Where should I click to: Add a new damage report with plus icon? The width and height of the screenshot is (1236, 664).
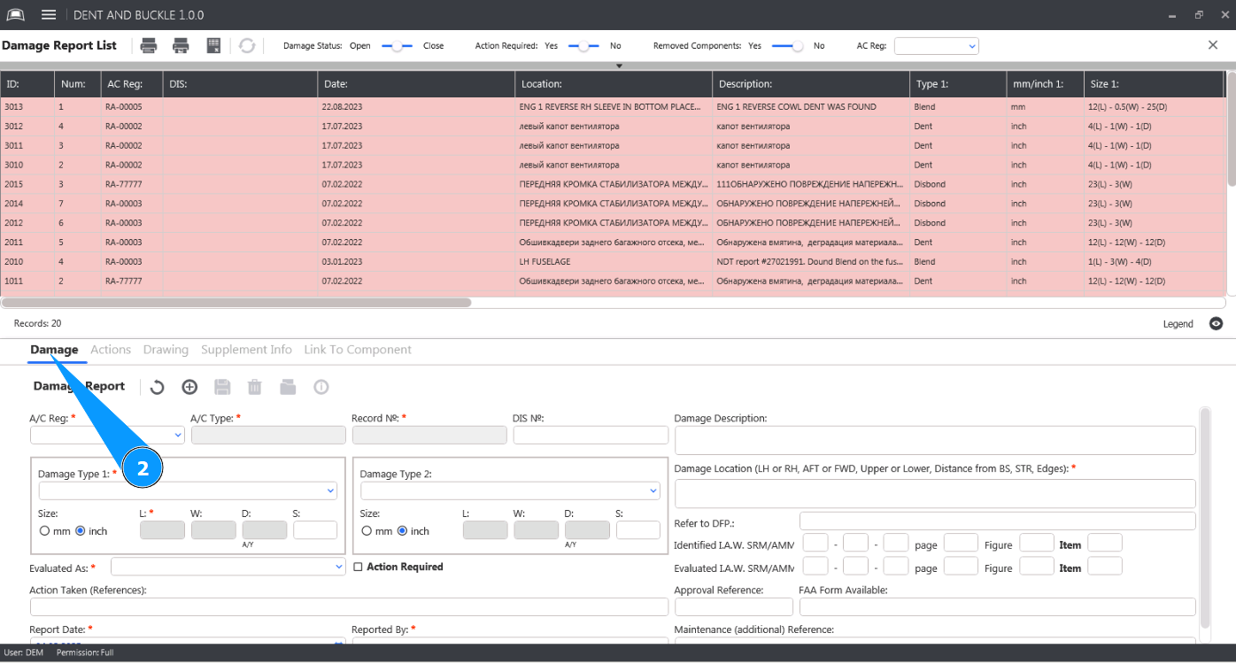pos(189,387)
